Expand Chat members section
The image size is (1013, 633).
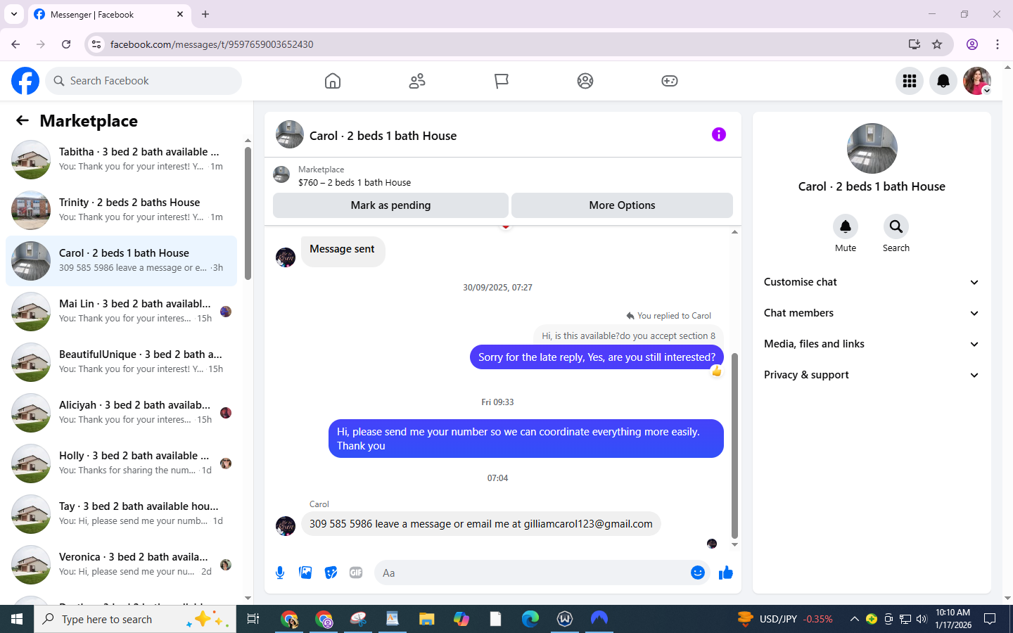872,313
